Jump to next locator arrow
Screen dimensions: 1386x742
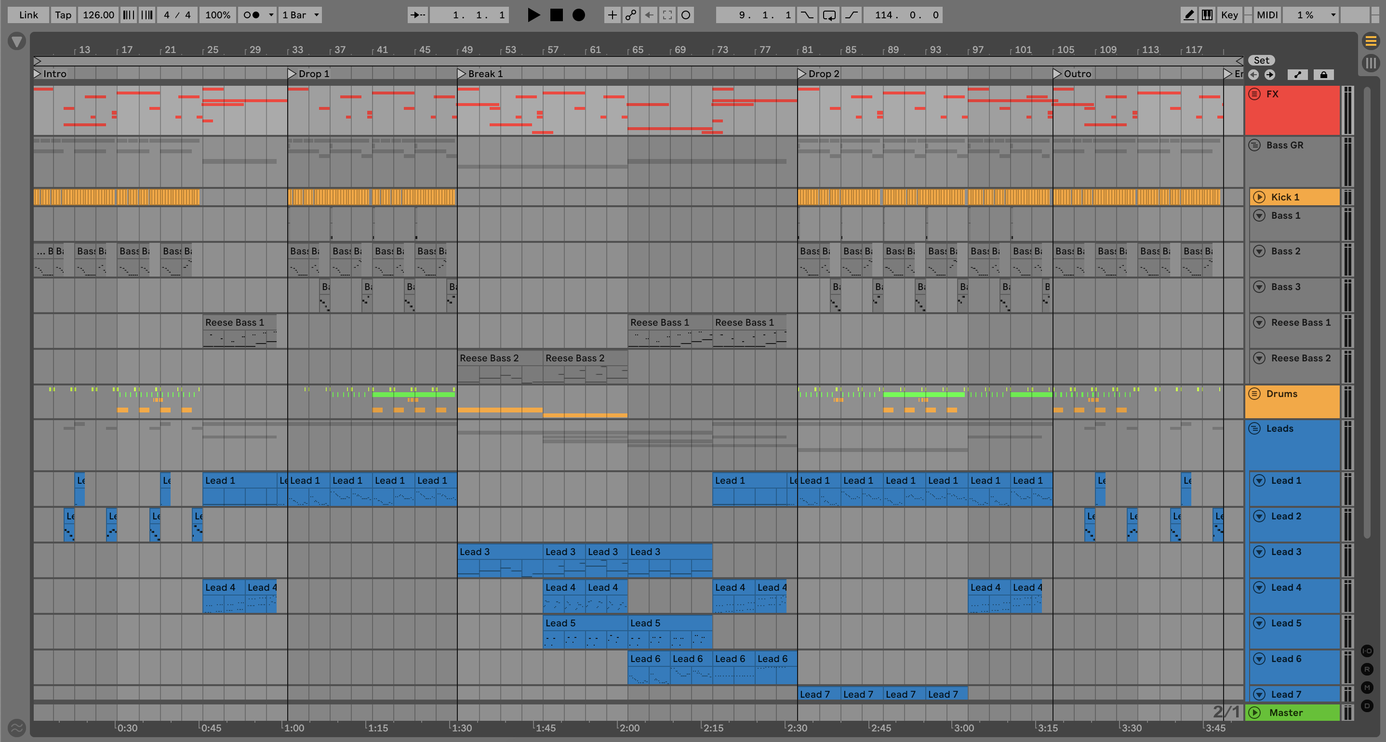[1270, 75]
